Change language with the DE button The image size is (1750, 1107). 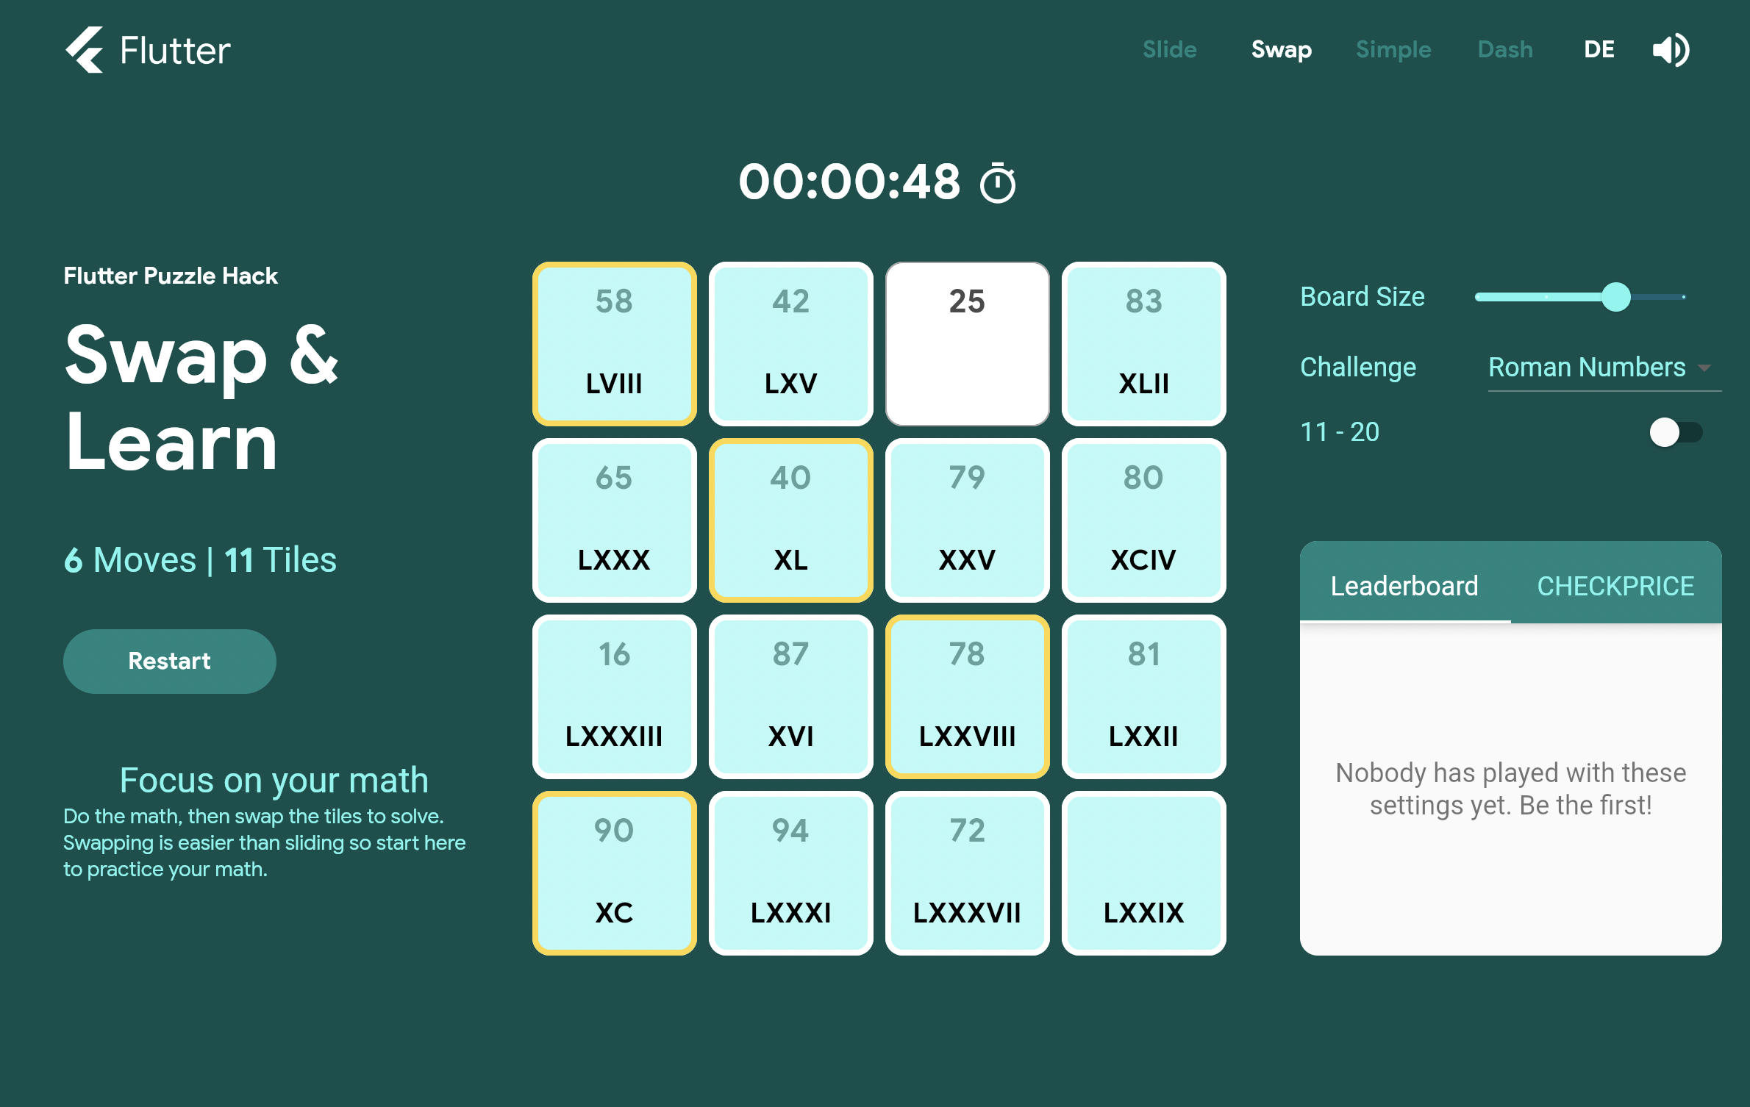(1599, 50)
